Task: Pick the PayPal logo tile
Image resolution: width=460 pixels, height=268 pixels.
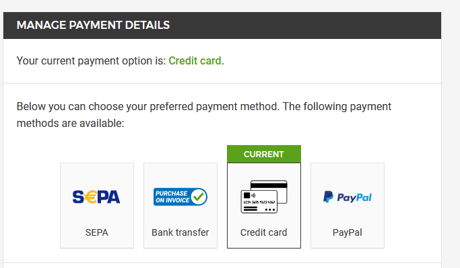Action: click(x=348, y=206)
